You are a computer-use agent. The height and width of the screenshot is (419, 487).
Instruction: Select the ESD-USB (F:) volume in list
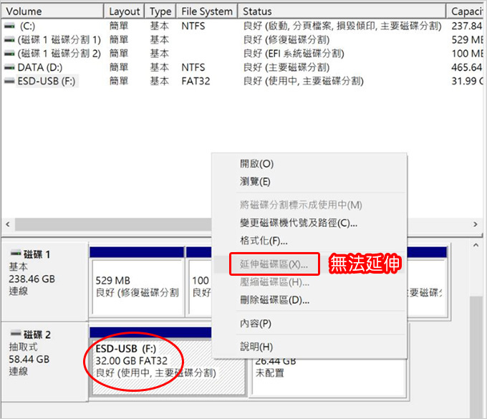pyautogui.click(x=47, y=81)
